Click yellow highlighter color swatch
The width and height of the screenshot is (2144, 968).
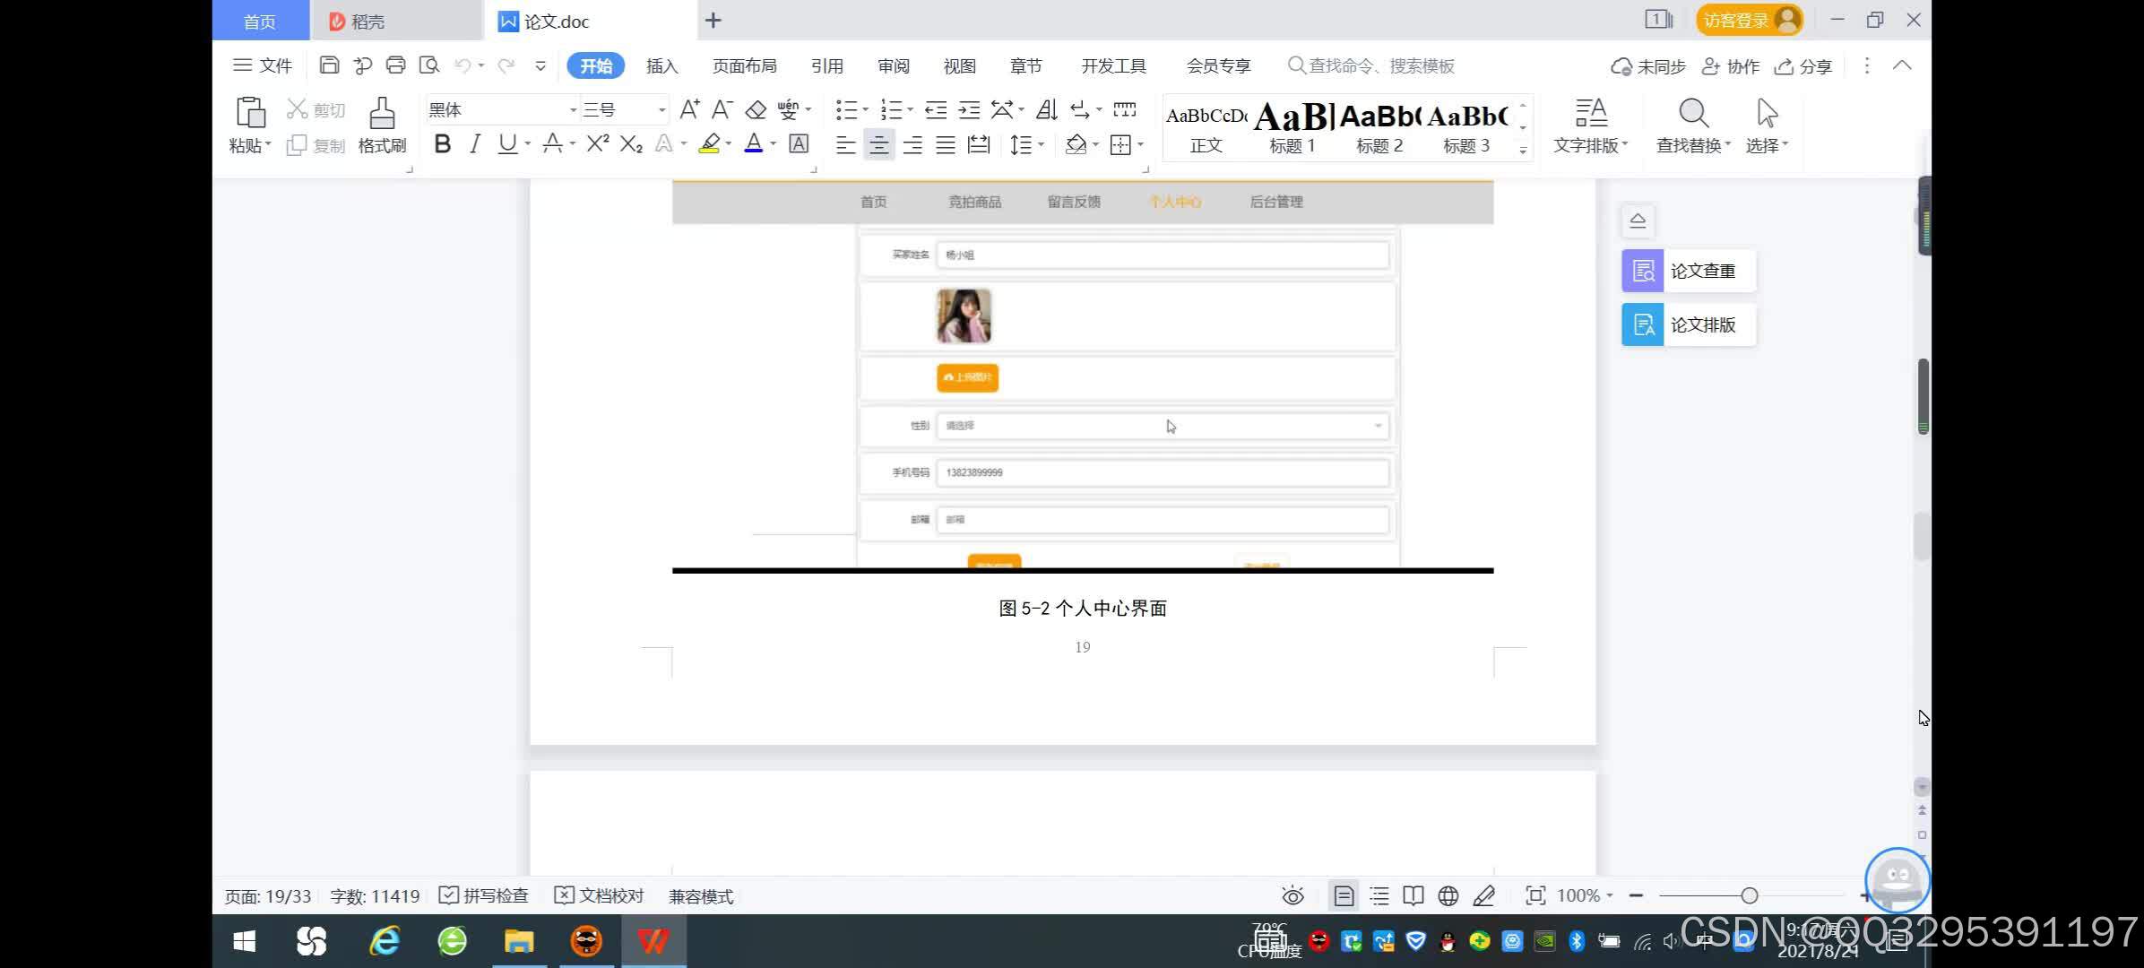tap(710, 143)
